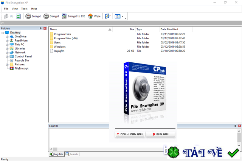Click the DOWNLOAD NOW button

[130, 134]
